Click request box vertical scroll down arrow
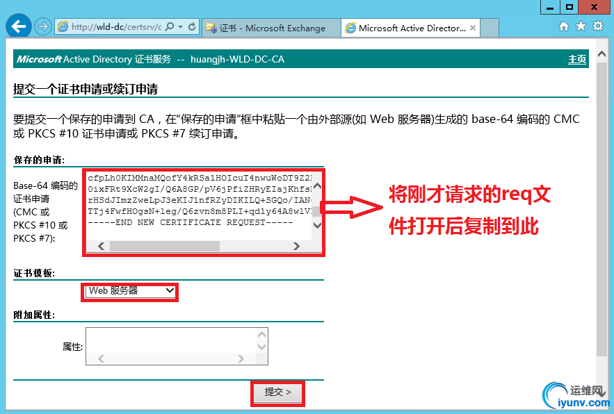Screen dimensions: 614x414 (317, 225)
